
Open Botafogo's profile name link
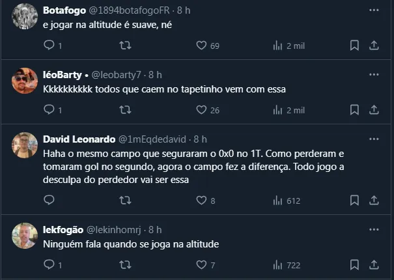tap(64, 11)
